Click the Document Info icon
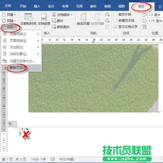163x163 pixels. [x=44, y=18]
